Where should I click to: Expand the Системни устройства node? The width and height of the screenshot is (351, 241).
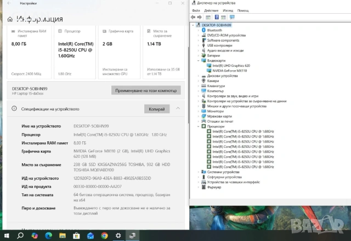click(199, 172)
